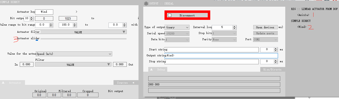Switch to the Sources tab

point(126,83)
